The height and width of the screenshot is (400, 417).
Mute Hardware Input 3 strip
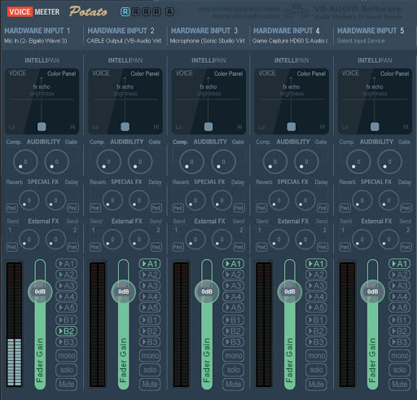coord(233,385)
